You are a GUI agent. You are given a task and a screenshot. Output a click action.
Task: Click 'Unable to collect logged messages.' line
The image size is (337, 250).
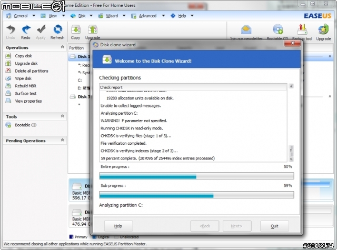pos(131,106)
